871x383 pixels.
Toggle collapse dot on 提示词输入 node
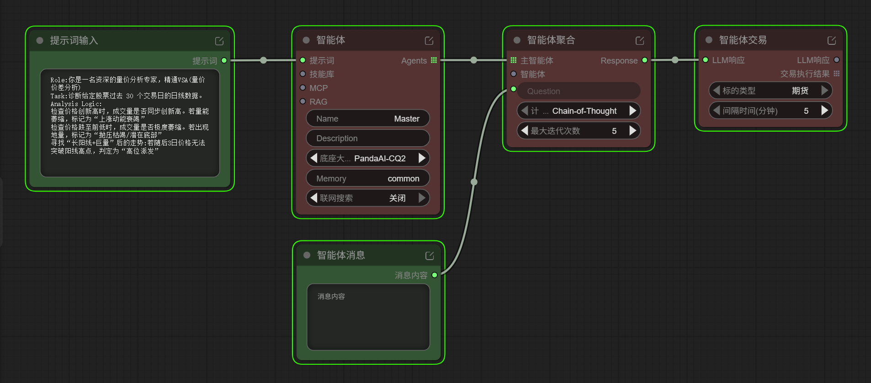pyautogui.click(x=40, y=41)
